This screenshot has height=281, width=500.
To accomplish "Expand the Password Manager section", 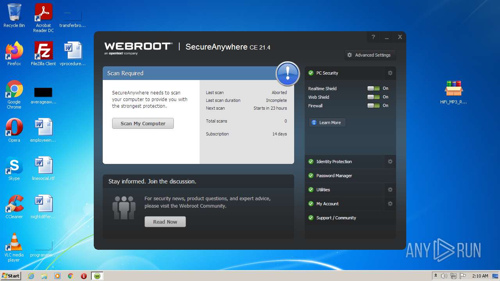I will point(350,176).
